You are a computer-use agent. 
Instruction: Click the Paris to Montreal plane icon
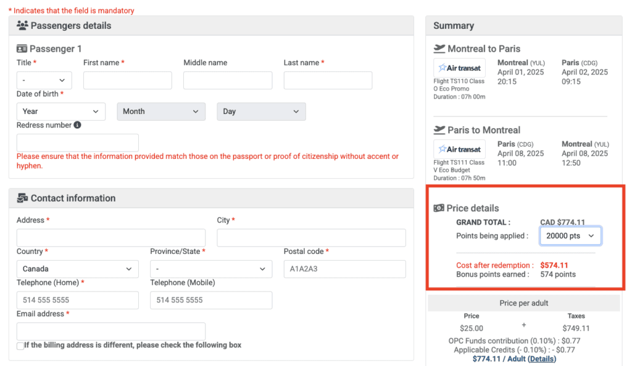click(x=439, y=130)
